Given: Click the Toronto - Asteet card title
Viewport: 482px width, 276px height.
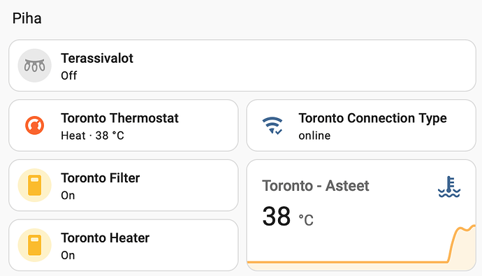Looking at the screenshot, I should click(x=315, y=186).
